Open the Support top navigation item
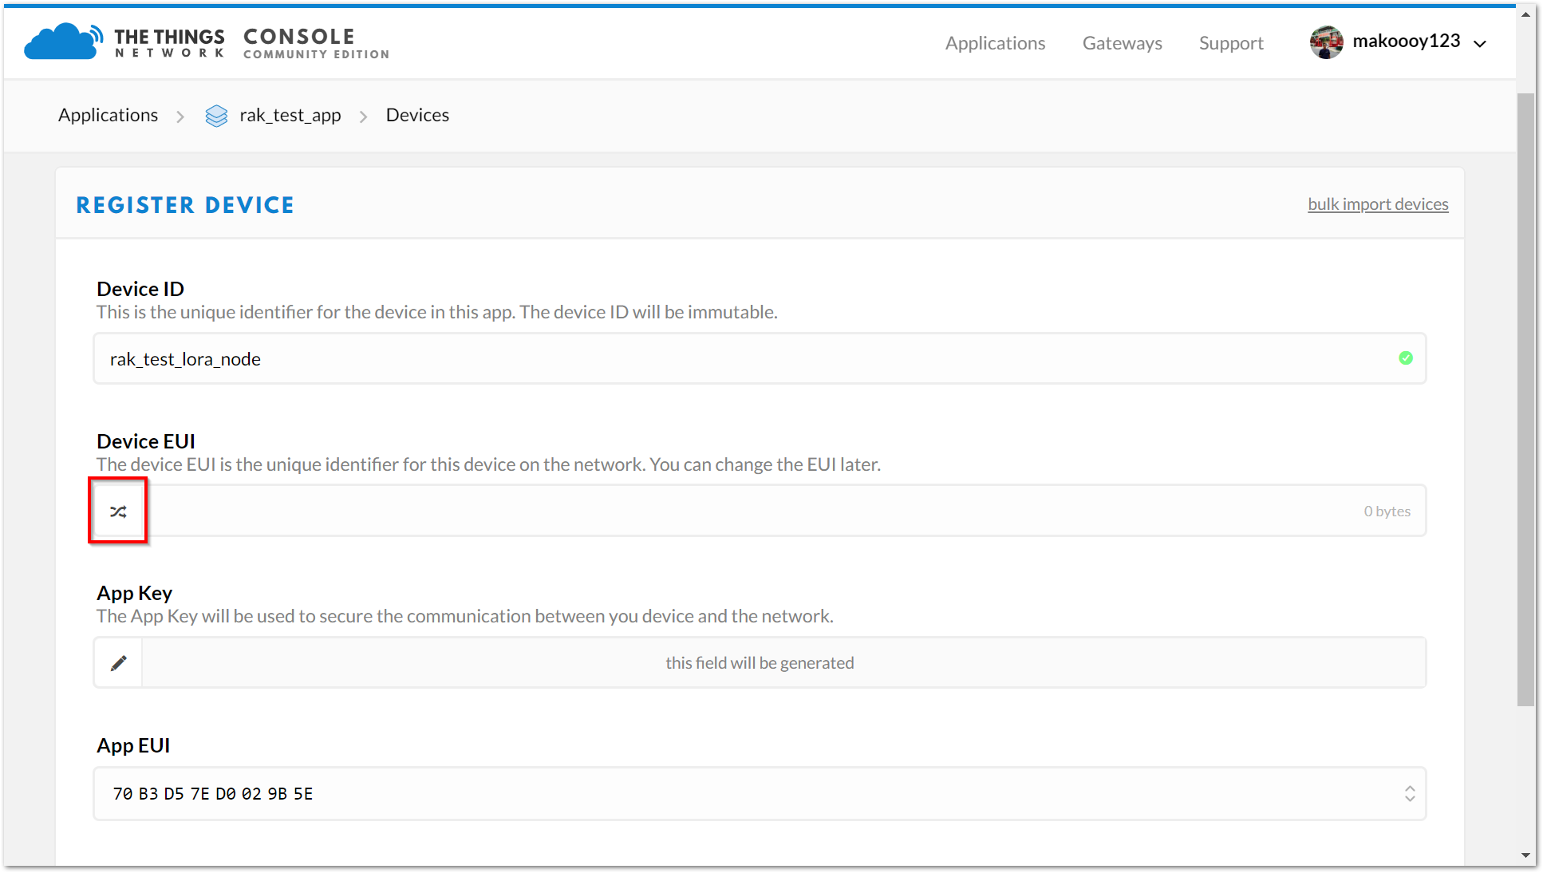Viewport: 1543px width, 873px height. [1231, 43]
